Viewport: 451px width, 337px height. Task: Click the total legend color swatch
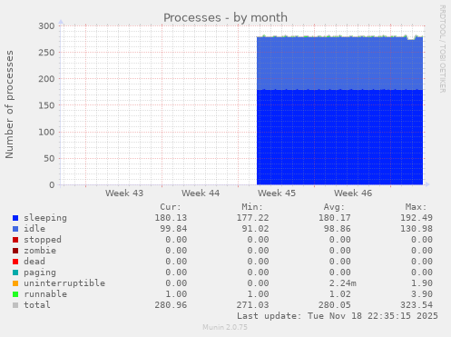pos(15,305)
